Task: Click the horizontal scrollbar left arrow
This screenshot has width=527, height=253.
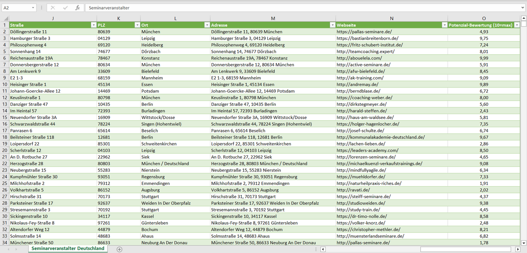Action: [323, 249]
